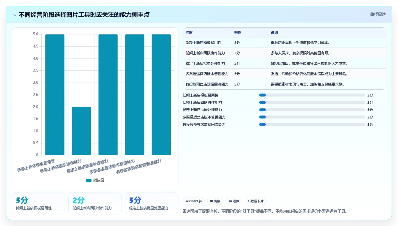This screenshot has height=226, width=398.
Task: Click the 说明 column header
Action: (274, 33)
